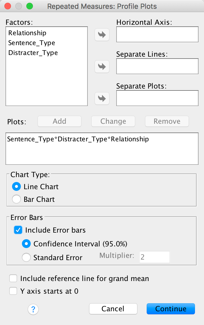Click arrow to move factor to Horizontal Axis

102,35
